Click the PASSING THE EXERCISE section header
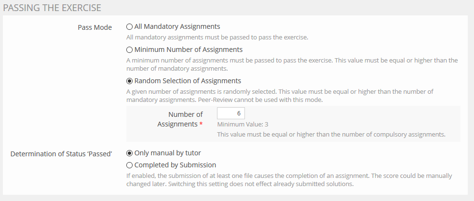This screenshot has height=201, width=474. pyautogui.click(x=53, y=8)
